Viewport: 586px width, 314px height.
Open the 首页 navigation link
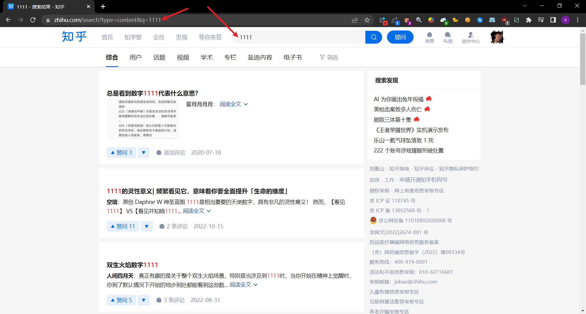pyautogui.click(x=107, y=37)
